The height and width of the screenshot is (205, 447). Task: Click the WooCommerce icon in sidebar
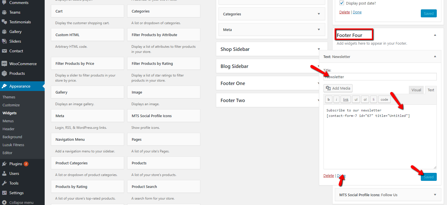(4, 64)
